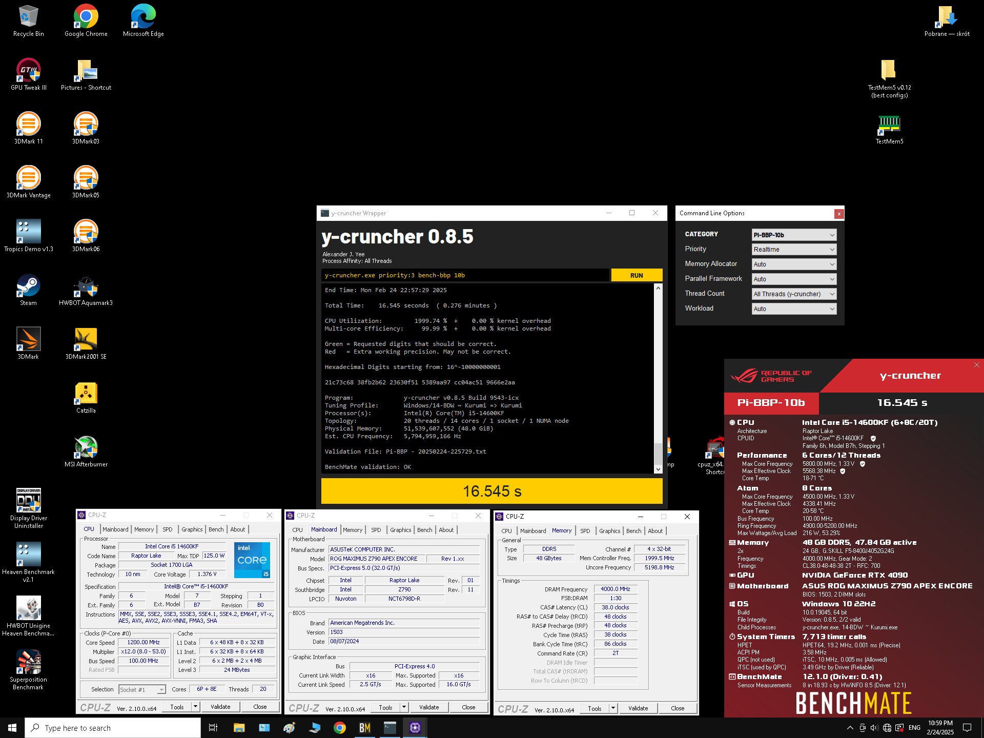Switch to the CPU tab in CPU-Z Memory window
The image size is (984, 738).
coord(506,531)
